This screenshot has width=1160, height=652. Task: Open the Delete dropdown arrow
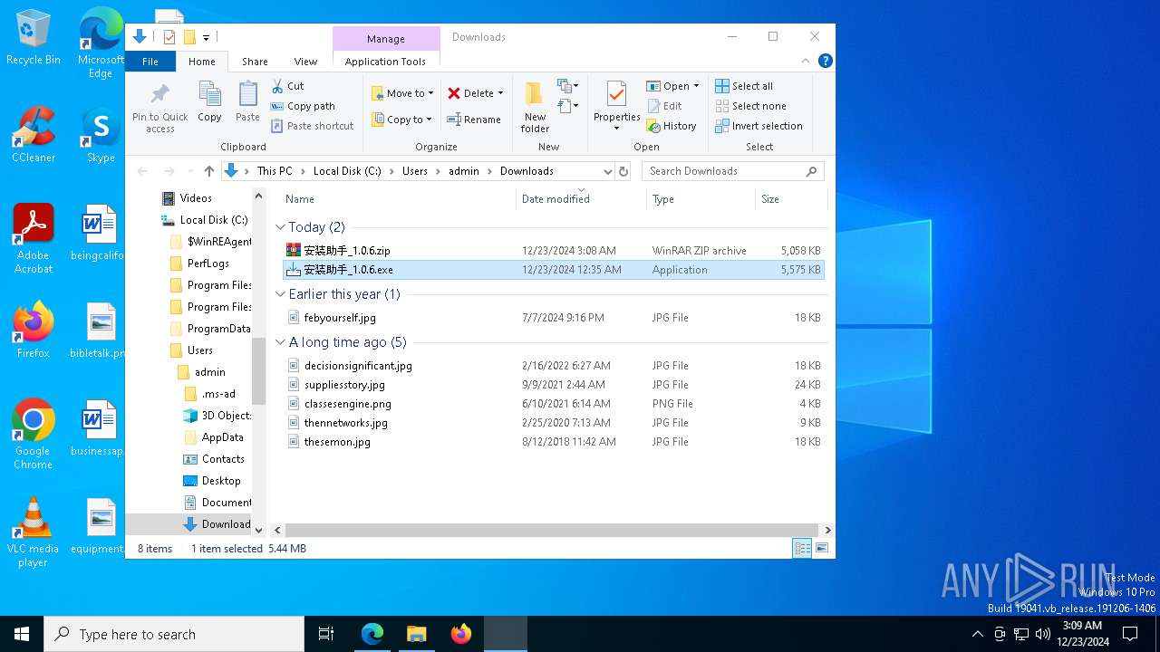pyautogui.click(x=500, y=93)
